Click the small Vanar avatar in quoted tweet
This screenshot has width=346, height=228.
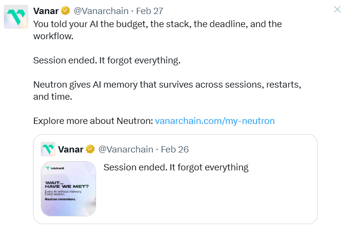48,149
